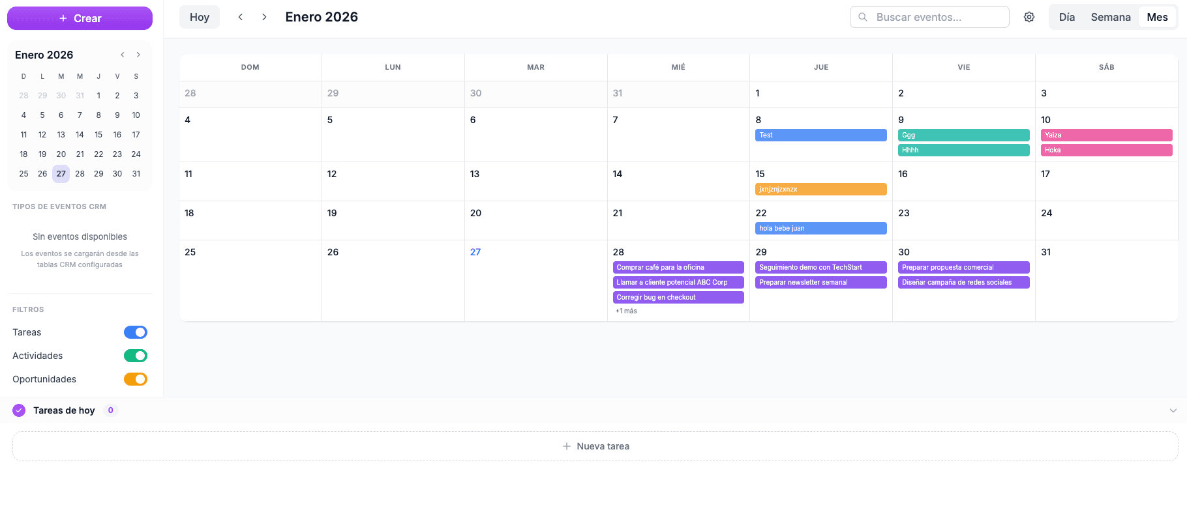The width and height of the screenshot is (1187, 512).
Task: Toggle the Tareas filter switch
Action: pos(136,332)
